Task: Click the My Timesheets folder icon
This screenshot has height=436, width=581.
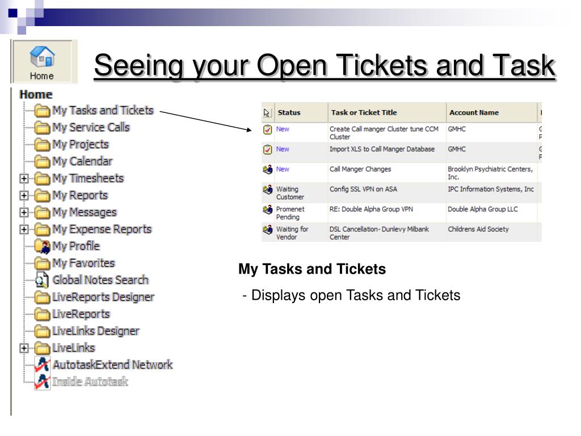Action: [42, 178]
